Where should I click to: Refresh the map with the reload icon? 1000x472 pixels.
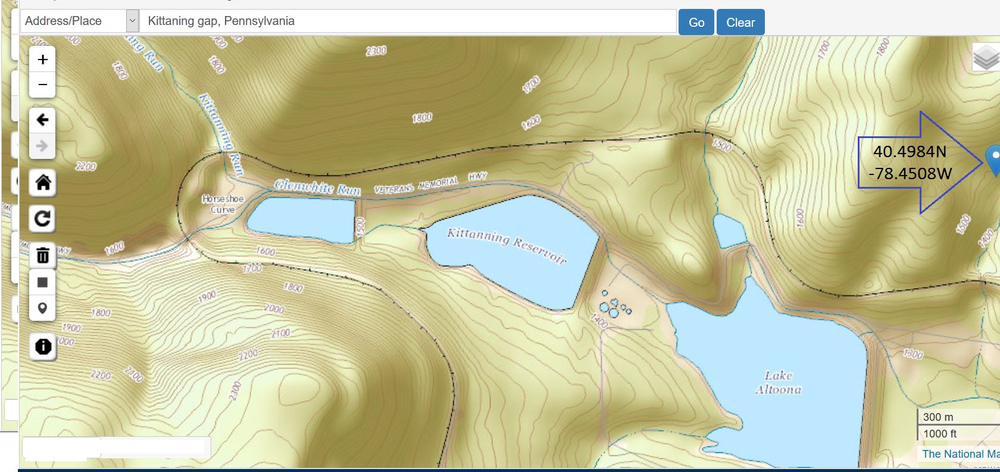[x=42, y=218]
